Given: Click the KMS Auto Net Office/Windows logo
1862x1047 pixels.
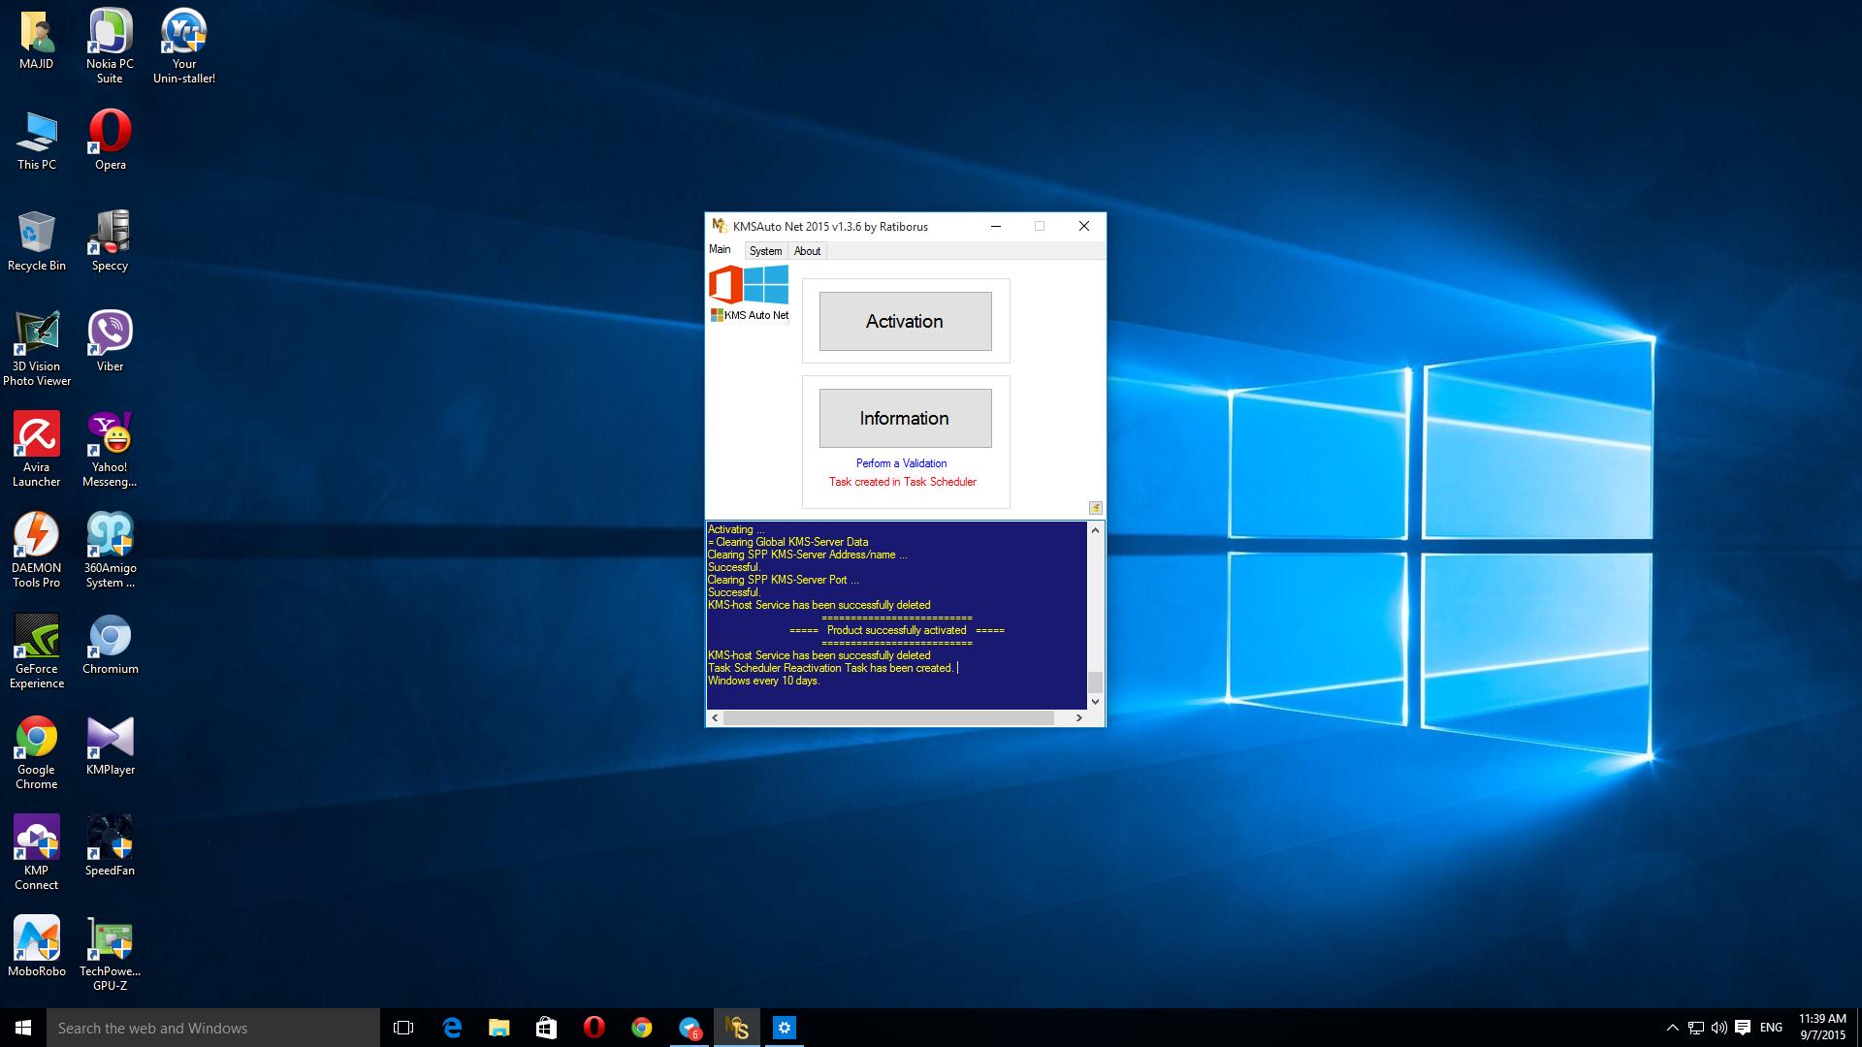Looking at the screenshot, I should 749,294.
